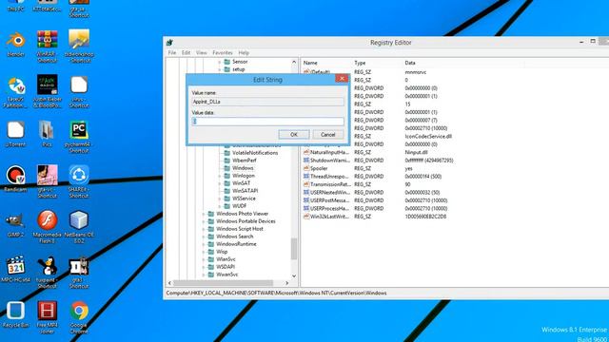Select the NaturalInputHa... value icon
Viewport: 609px width, 342px height.
point(306,152)
